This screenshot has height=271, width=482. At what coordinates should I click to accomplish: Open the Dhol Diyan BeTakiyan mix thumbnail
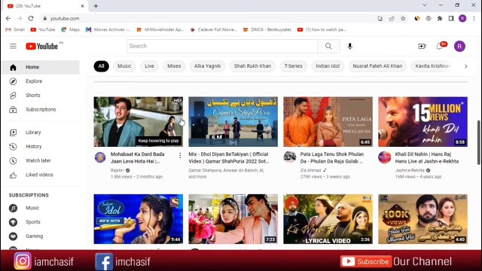coord(233,122)
